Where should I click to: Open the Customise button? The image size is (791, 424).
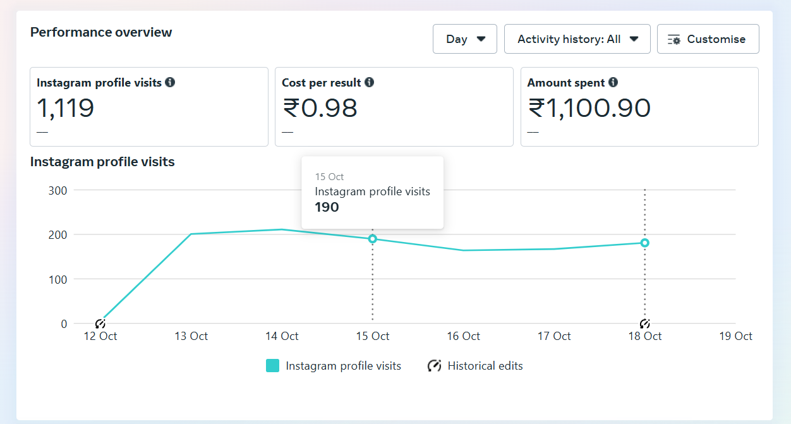(708, 39)
